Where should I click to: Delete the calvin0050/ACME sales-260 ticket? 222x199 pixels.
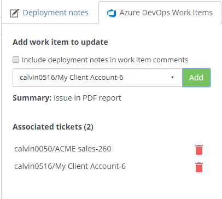pos(199,150)
